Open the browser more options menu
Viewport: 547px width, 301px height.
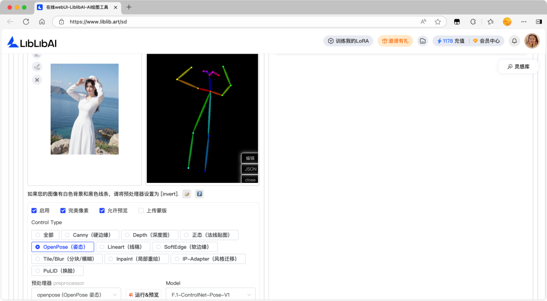click(x=524, y=22)
